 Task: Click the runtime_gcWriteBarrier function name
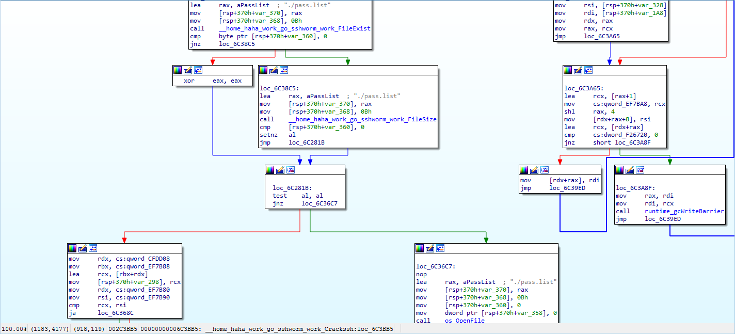click(x=684, y=211)
